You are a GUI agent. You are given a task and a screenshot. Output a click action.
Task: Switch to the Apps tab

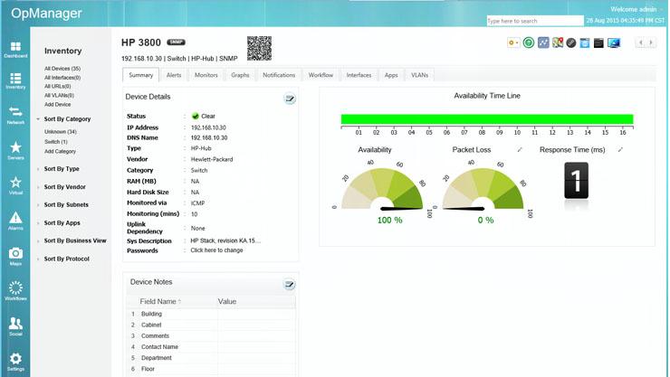[x=391, y=75]
